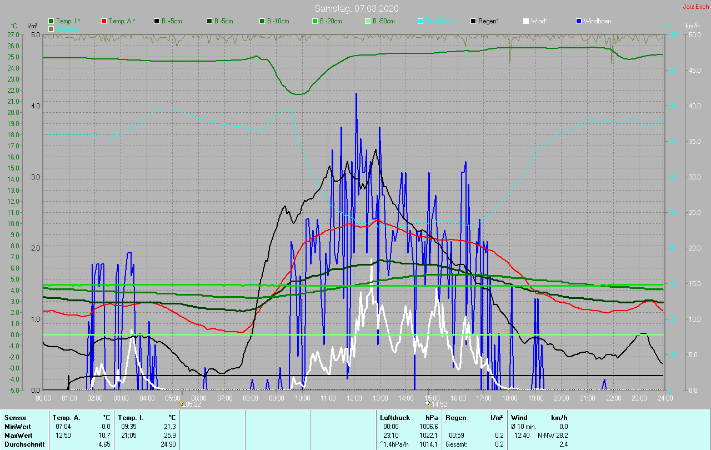Select the black B +5cm legend square
The height and width of the screenshot is (450, 711).
pos(157,21)
